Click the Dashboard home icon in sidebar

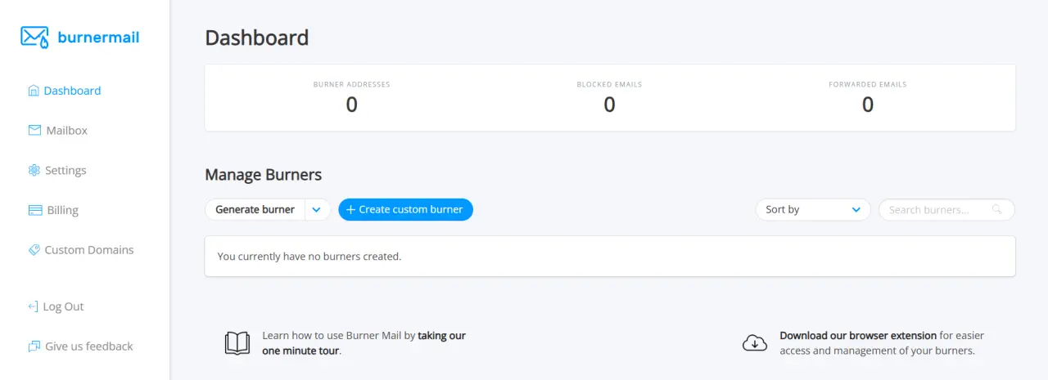tap(34, 91)
